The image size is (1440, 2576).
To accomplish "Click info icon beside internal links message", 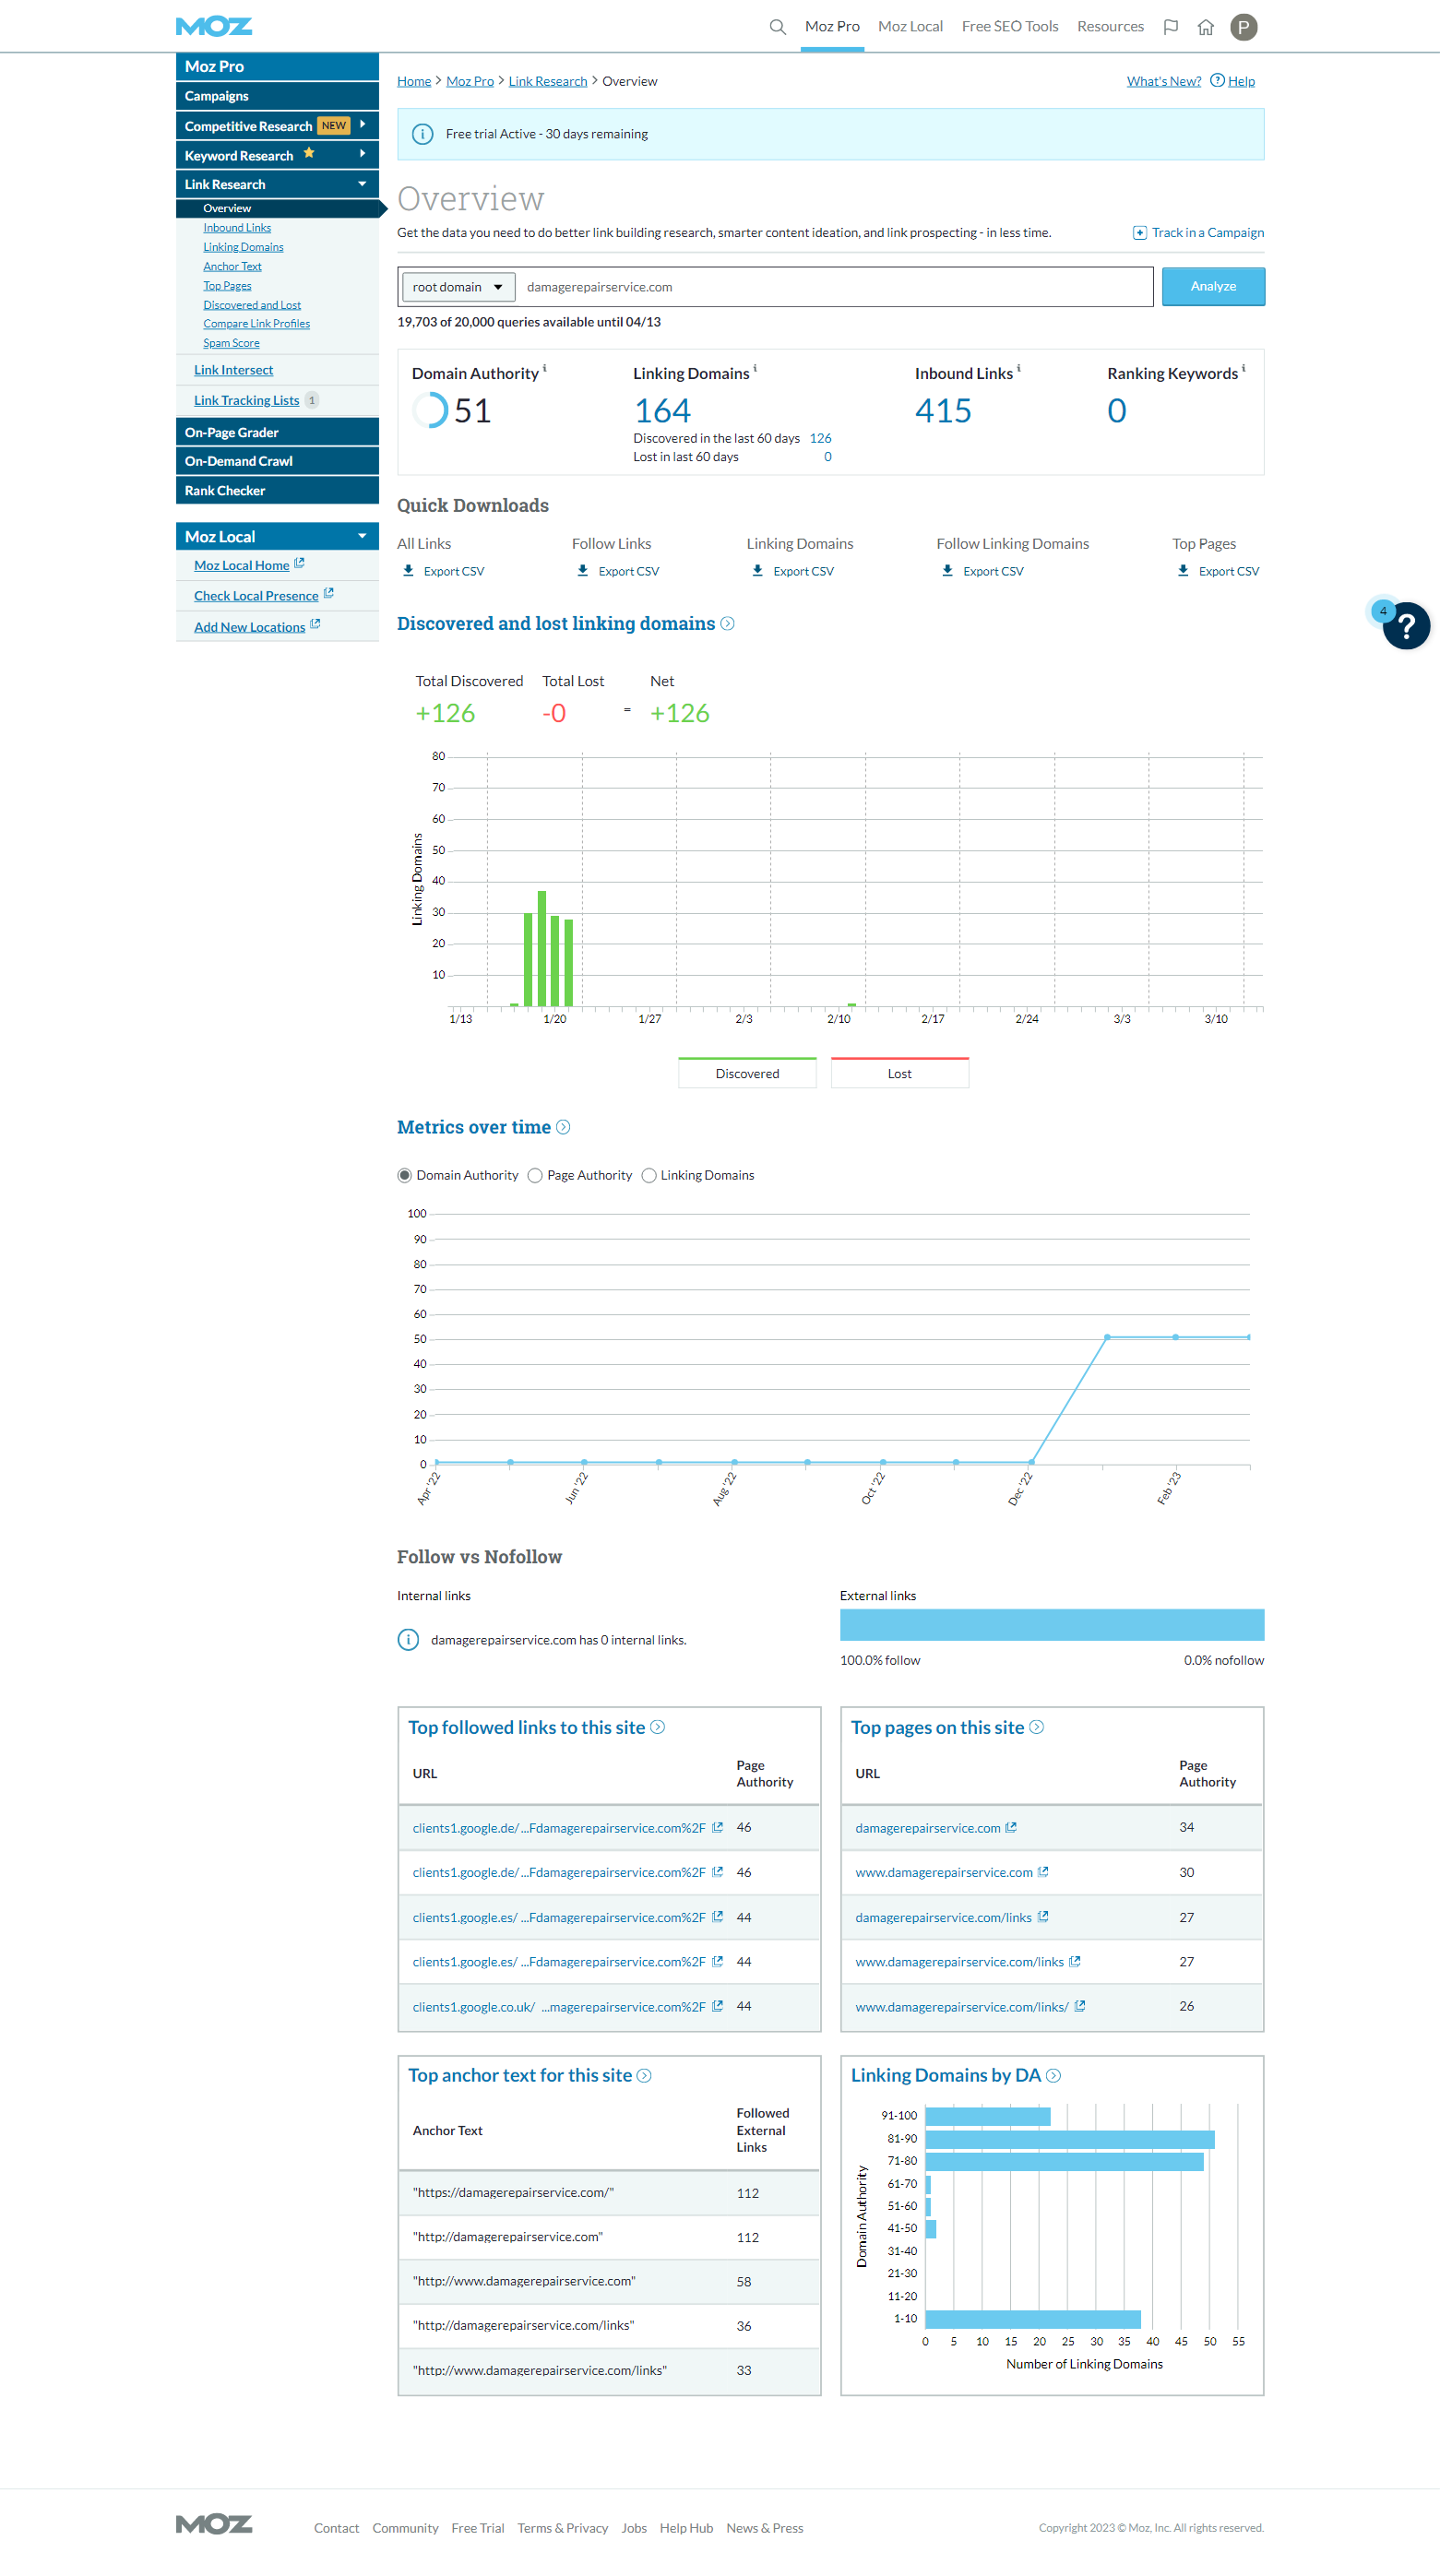I will pos(408,1640).
